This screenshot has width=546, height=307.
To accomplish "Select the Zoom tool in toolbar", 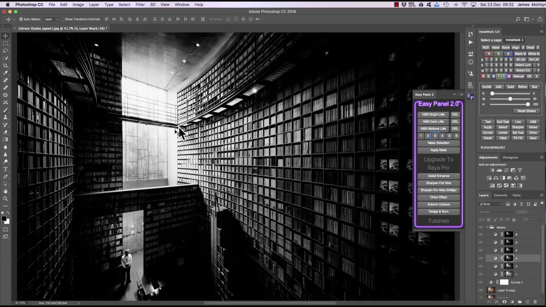I will coord(5,199).
